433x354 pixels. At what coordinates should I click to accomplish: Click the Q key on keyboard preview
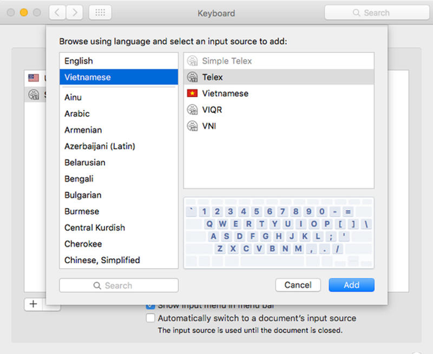coord(209,224)
